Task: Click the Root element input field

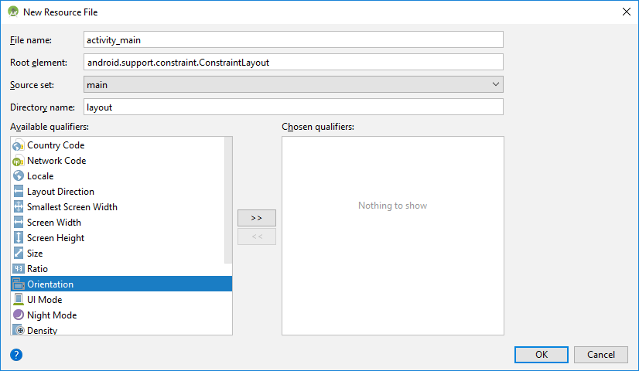Action: (293, 62)
